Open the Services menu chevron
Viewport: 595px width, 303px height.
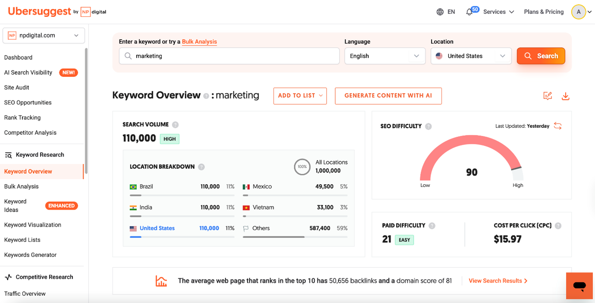click(x=512, y=12)
